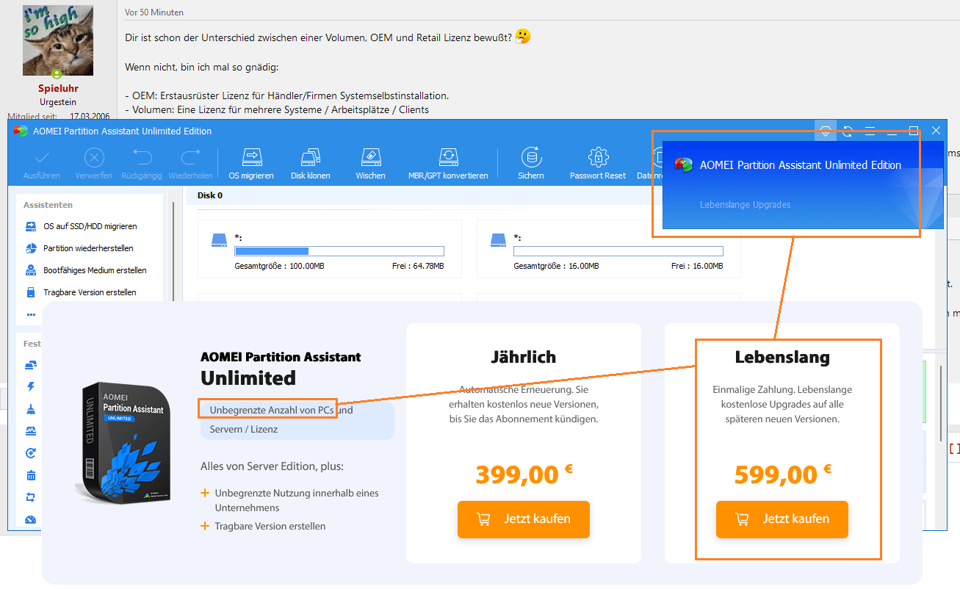
Task: Click the Lebenslang plan heading
Action: click(x=782, y=358)
